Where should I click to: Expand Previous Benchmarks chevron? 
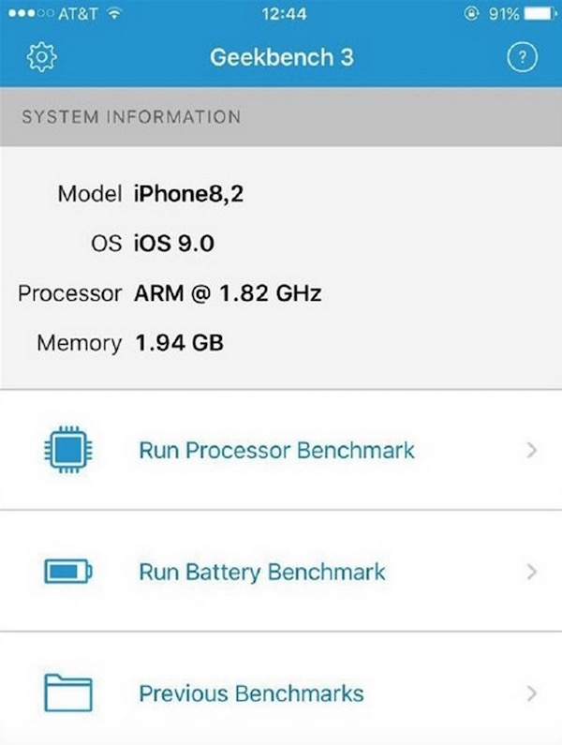(x=532, y=693)
